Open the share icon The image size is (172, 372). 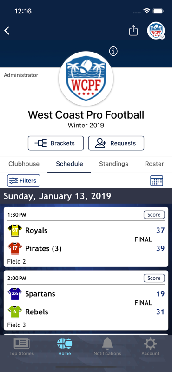133,31
